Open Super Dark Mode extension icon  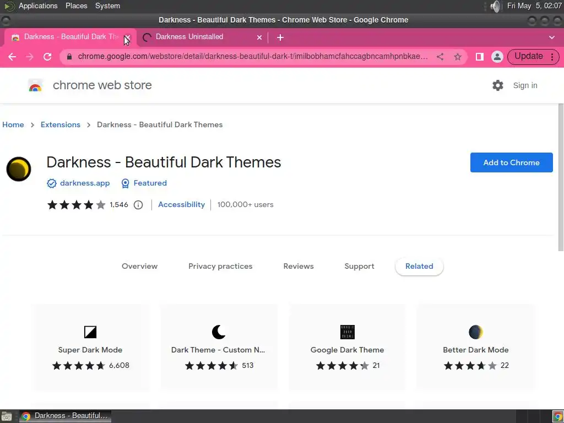(90, 332)
